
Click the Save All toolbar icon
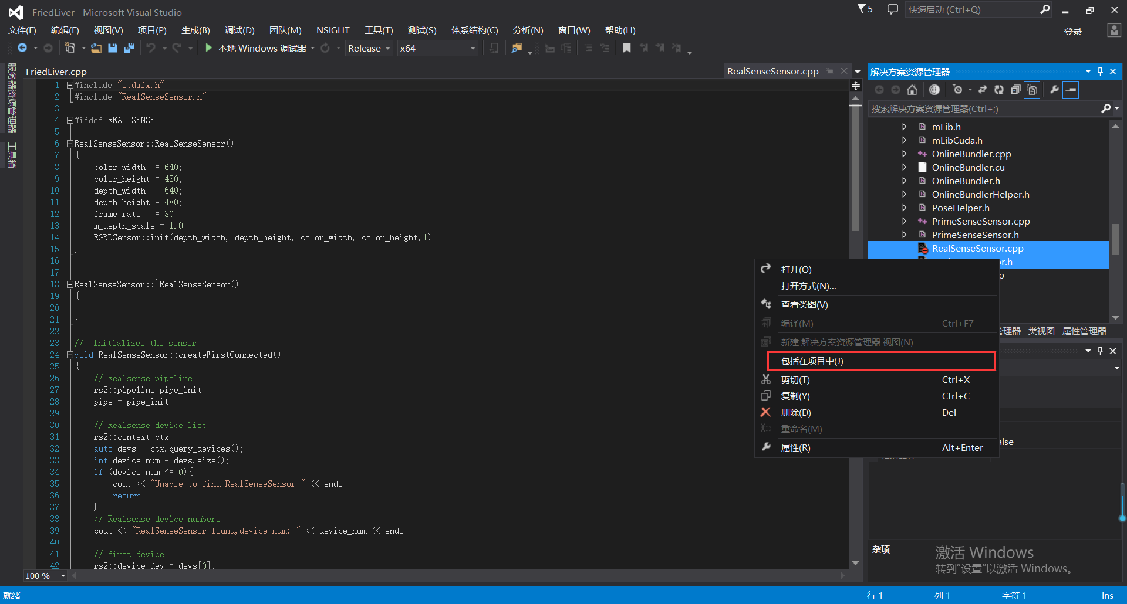click(129, 48)
